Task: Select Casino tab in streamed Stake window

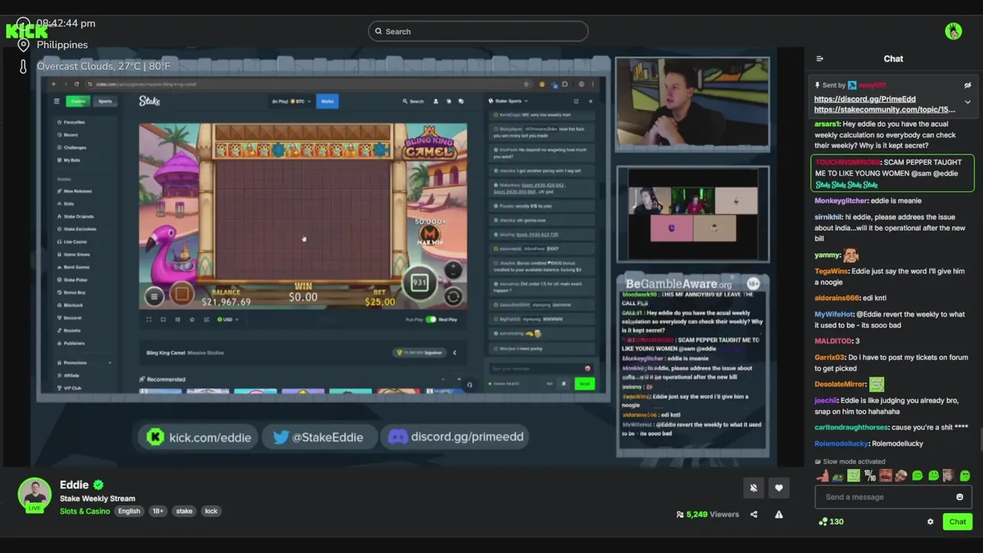Action: [78, 101]
